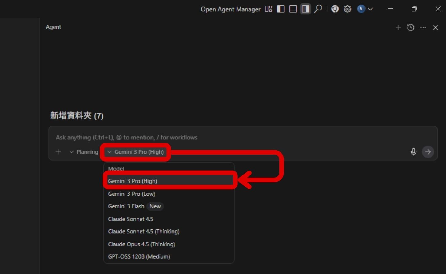The height and width of the screenshot is (274, 446).
Task: Toggle the secondary side bar layout icon
Action: click(305, 9)
